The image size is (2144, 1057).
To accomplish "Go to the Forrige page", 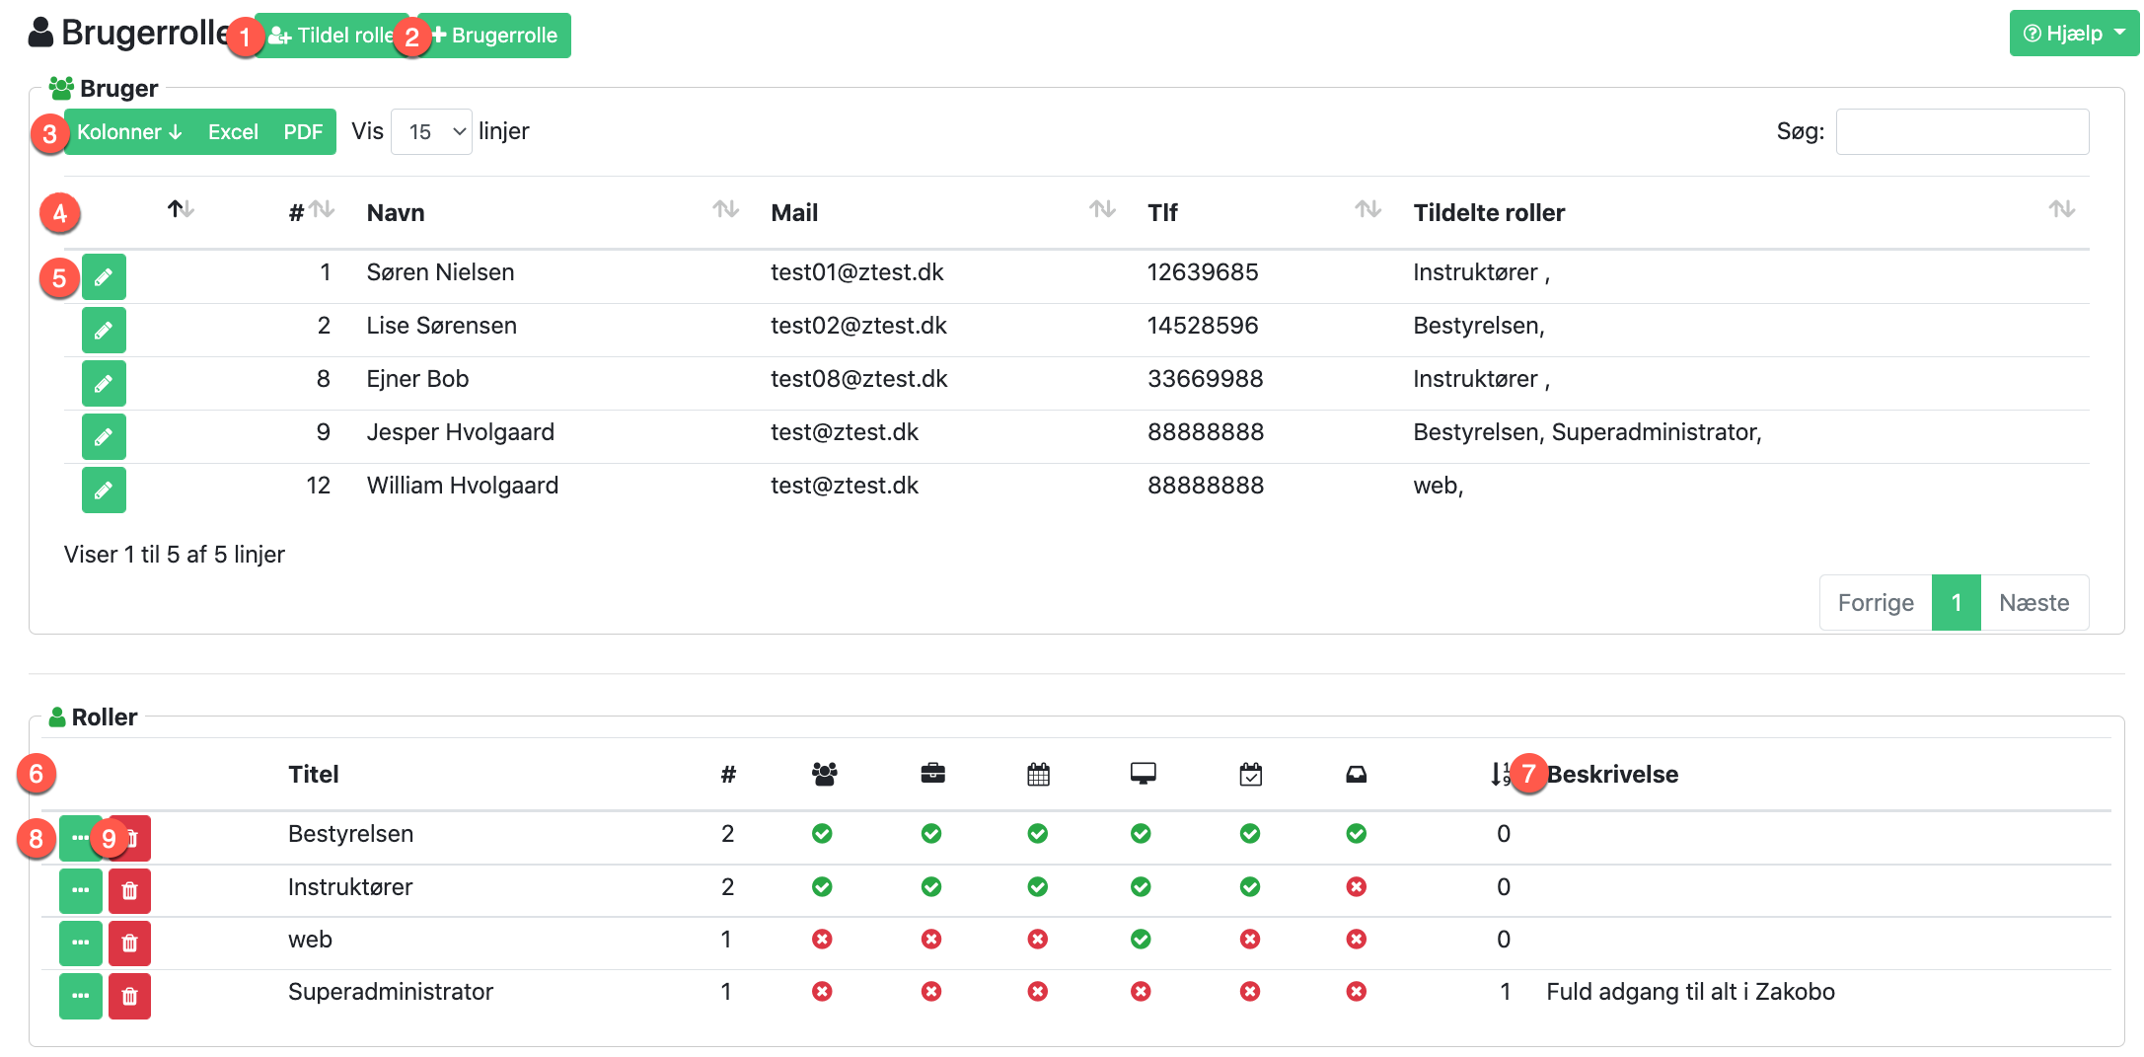I will coord(1876,603).
